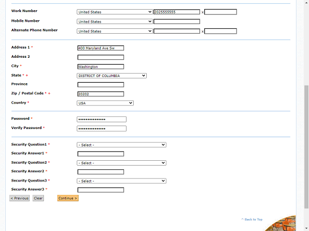Viewport: 309px width, 231px height.
Task: Click the Work Number extension field
Action: 221,12
